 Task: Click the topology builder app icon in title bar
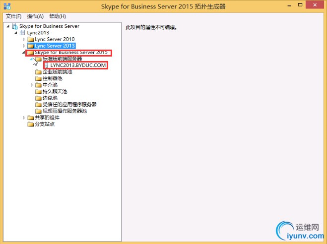point(7,6)
